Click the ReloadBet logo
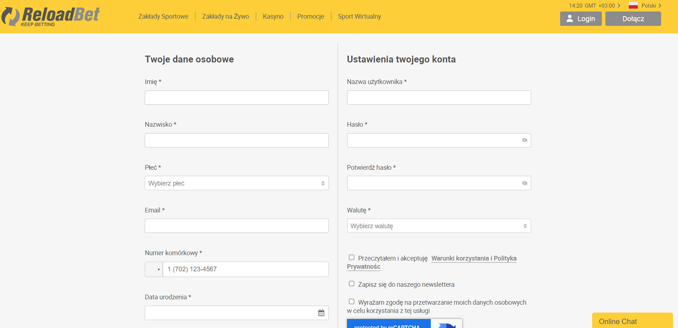Viewport: 678px width, 328px height. (x=50, y=17)
